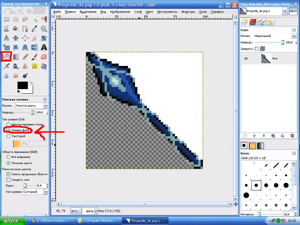Click the Move tool icon

pos(16,38)
